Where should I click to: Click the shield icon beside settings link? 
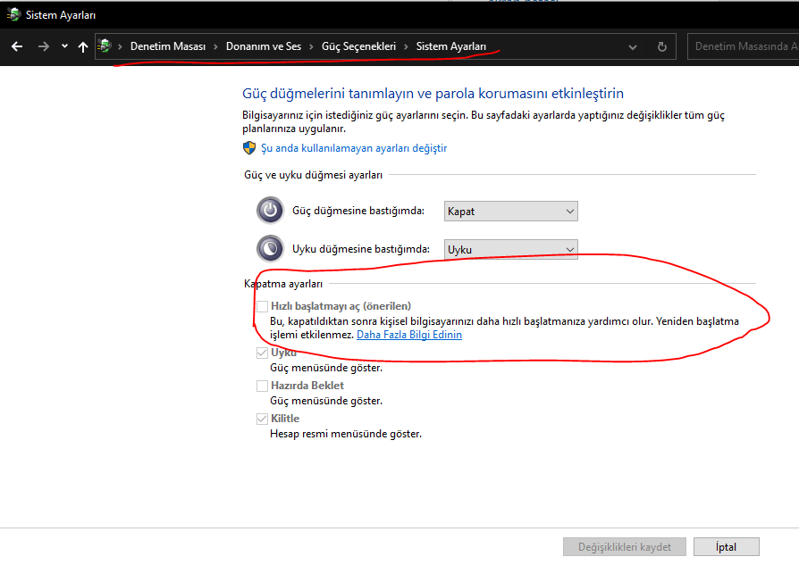pyautogui.click(x=249, y=148)
